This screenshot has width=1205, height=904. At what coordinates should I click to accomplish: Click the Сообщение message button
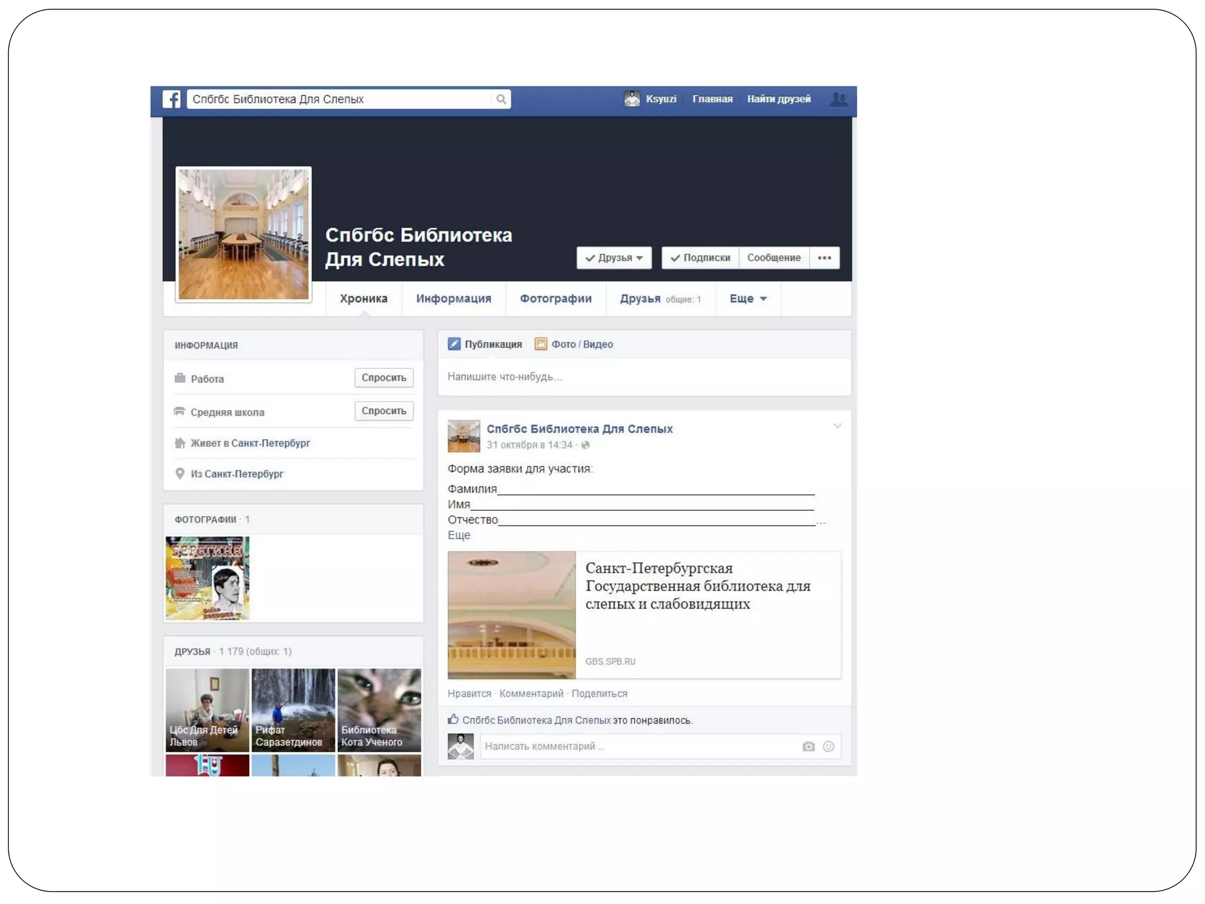[774, 258]
